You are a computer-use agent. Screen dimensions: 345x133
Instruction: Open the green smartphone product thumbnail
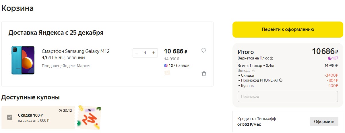click(23, 60)
